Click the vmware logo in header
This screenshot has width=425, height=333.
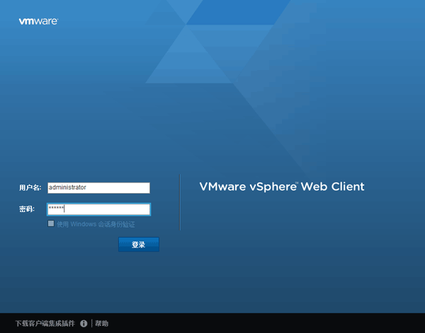[x=38, y=21]
